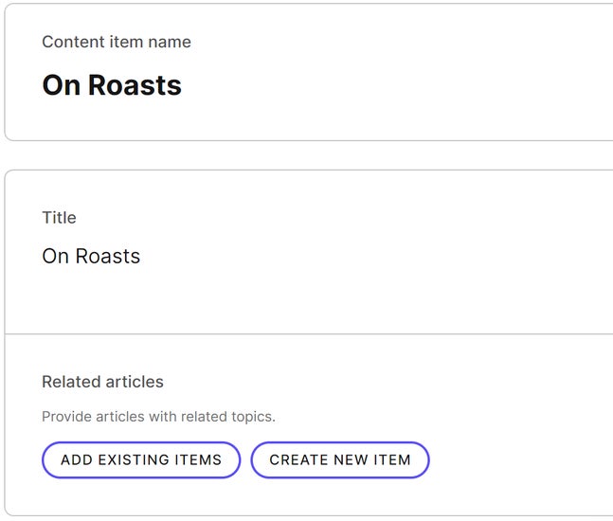
Task: Place cursor on word On in Title field
Action: click(56, 257)
